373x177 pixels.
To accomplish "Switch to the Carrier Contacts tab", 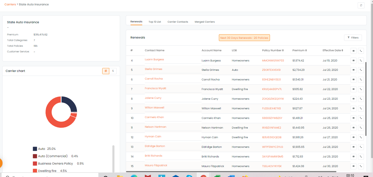I will click(x=178, y=22).
